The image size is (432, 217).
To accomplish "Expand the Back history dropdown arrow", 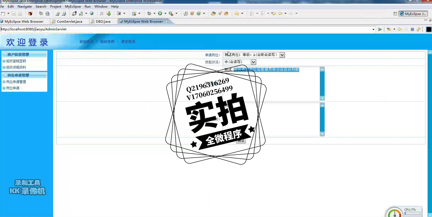I will [x=285, y=13].
